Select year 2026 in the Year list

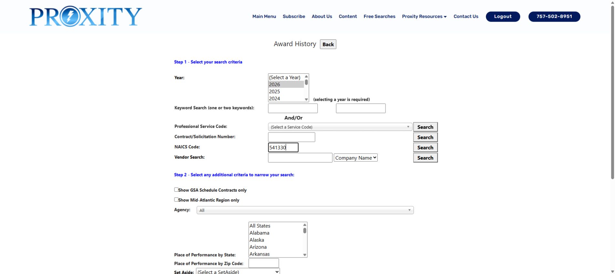point(286,85)
